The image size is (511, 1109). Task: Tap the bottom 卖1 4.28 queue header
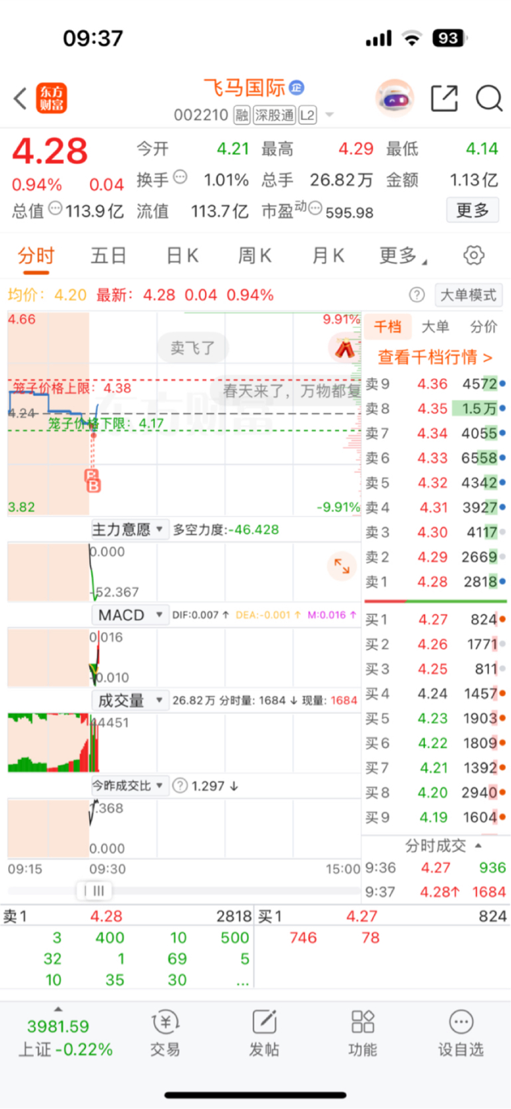pyautogui.click(x=127, y=917)
